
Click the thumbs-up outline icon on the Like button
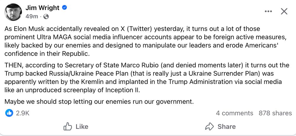[68, 127]
